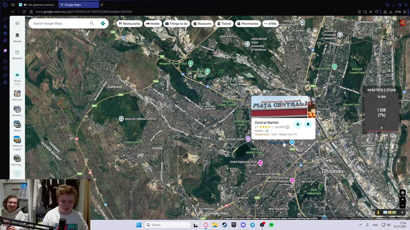
Task: Open Central Market rating info icon
Action: point(287,127)
